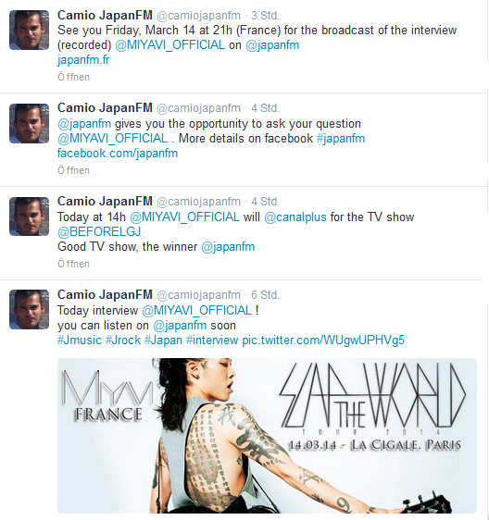Open the japanfm.fr link

coord(83,60)
